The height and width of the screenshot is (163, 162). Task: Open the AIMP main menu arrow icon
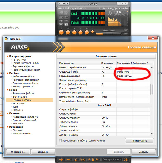pos(60,3)
